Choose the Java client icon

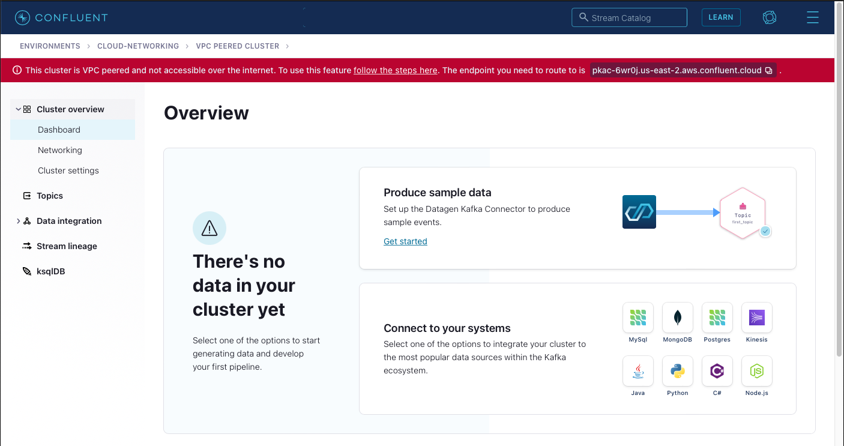point(638,371)
